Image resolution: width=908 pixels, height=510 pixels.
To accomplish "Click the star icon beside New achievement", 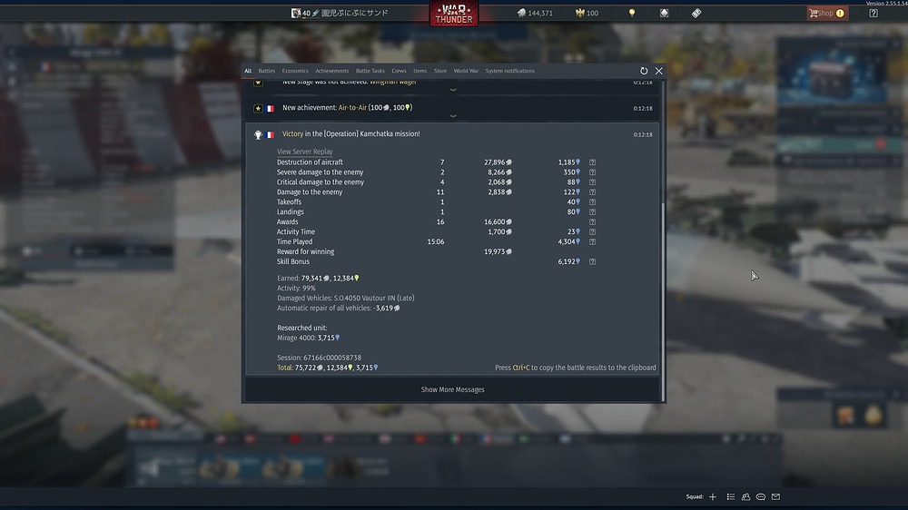I will [258, 108].
